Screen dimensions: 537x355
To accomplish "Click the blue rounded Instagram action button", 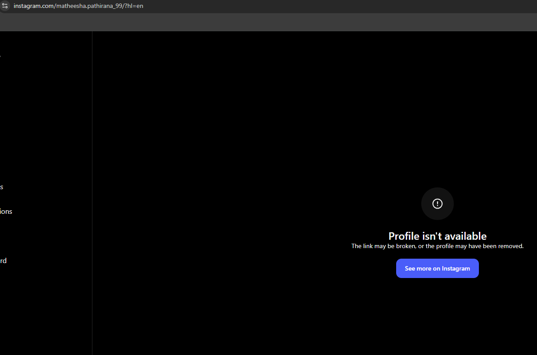I will coord(437,268).
